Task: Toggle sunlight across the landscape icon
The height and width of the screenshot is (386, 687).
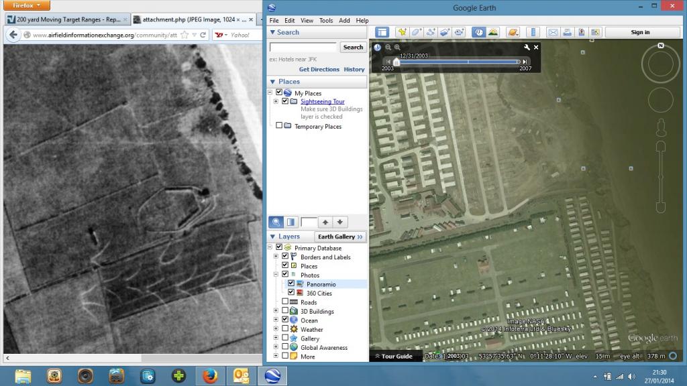Action: pyautogui.click(x=493, y=32)
